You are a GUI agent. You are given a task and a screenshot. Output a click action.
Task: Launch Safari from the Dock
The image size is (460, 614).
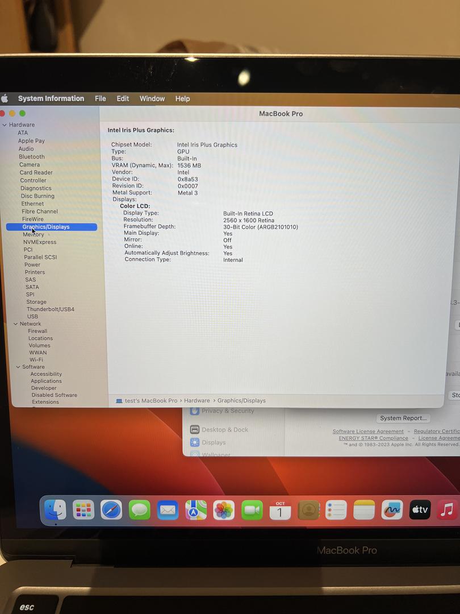pos(111,510)
